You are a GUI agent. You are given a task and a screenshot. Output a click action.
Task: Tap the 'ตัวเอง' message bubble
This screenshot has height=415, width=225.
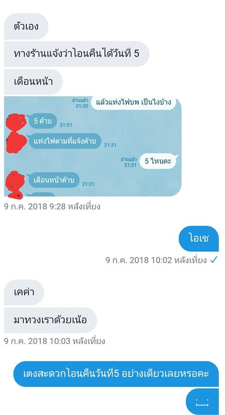click(x=26, y=26)
